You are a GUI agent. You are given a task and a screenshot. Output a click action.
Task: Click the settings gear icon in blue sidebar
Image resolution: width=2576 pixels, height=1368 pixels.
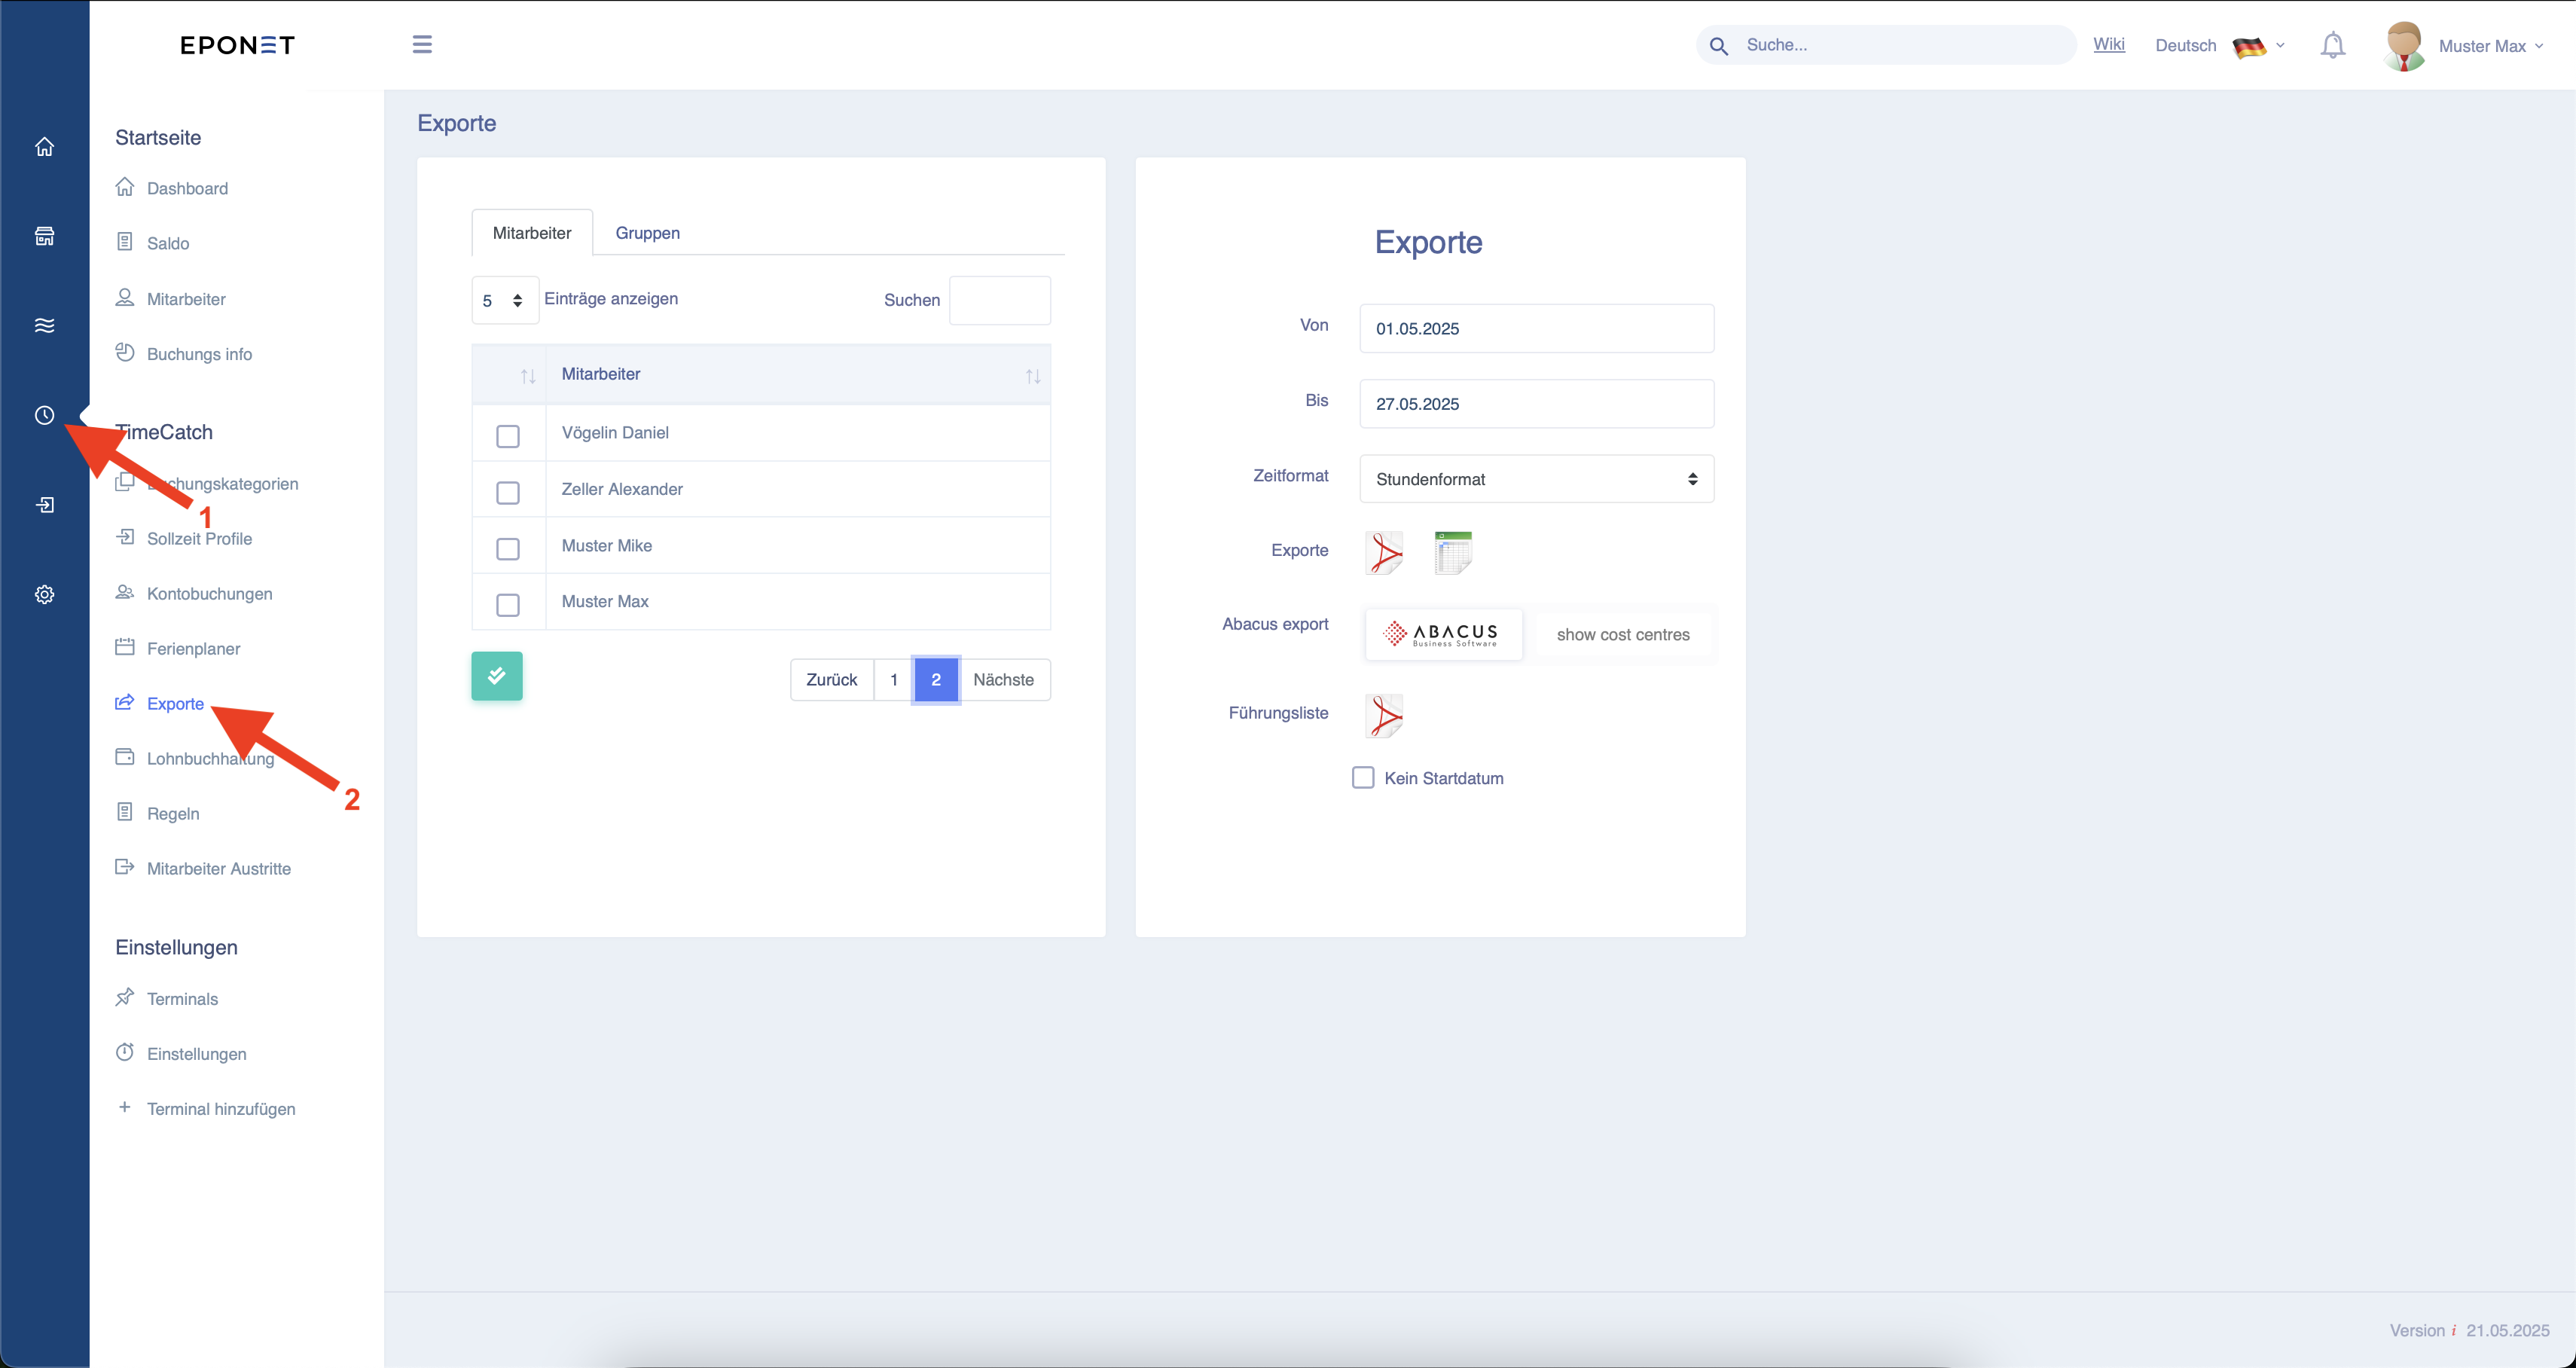pyautogui.click(x=44, y=594)
